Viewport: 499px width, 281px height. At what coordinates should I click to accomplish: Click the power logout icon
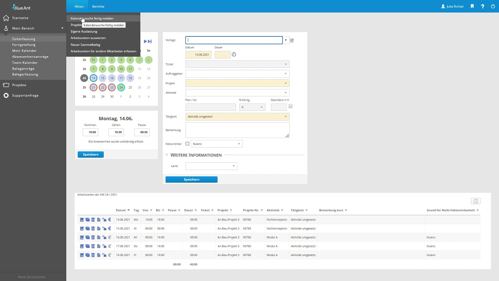point(493,6)
